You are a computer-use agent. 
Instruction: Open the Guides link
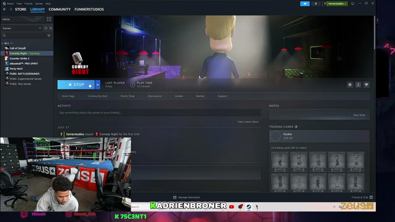click(179, 96)
